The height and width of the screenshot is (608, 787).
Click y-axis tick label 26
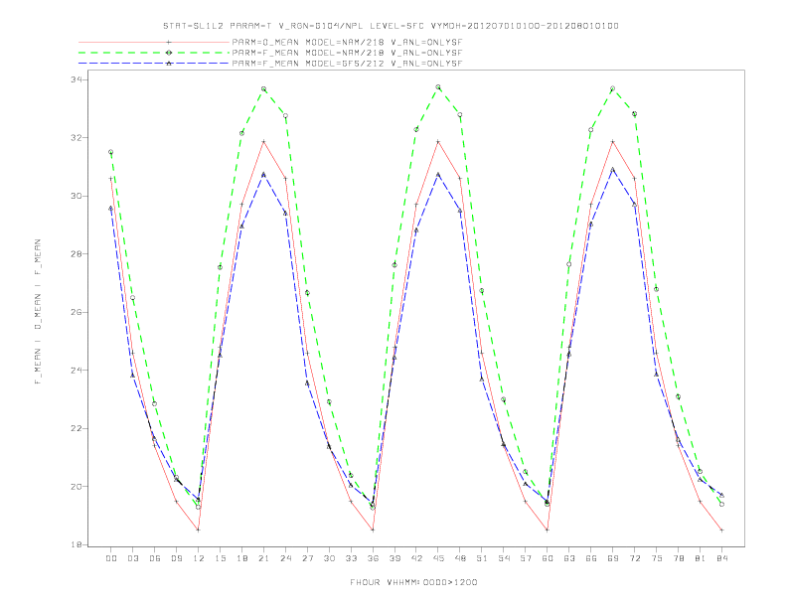click(78, 312)
